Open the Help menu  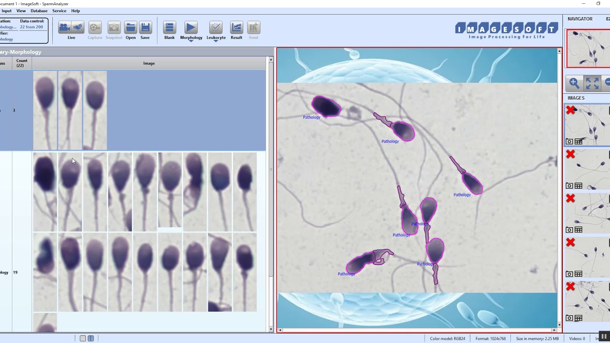pos(76,10)
